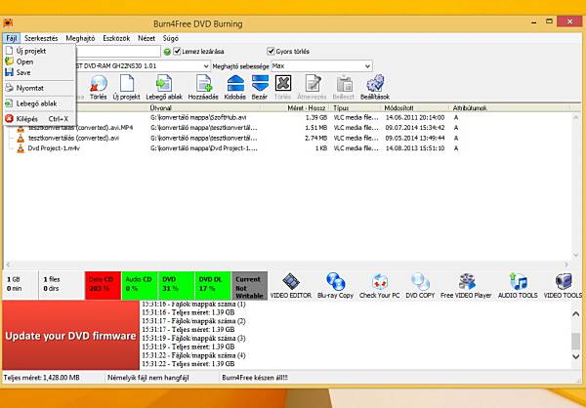Click the green Audio CD capacity indicator
Screen dimensions: 586x408
click(x=140, y=285)
